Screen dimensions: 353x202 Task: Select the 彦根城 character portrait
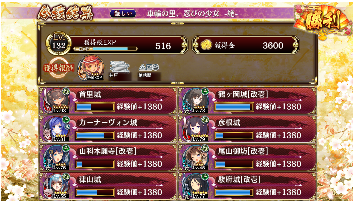(x=195, y=129)
